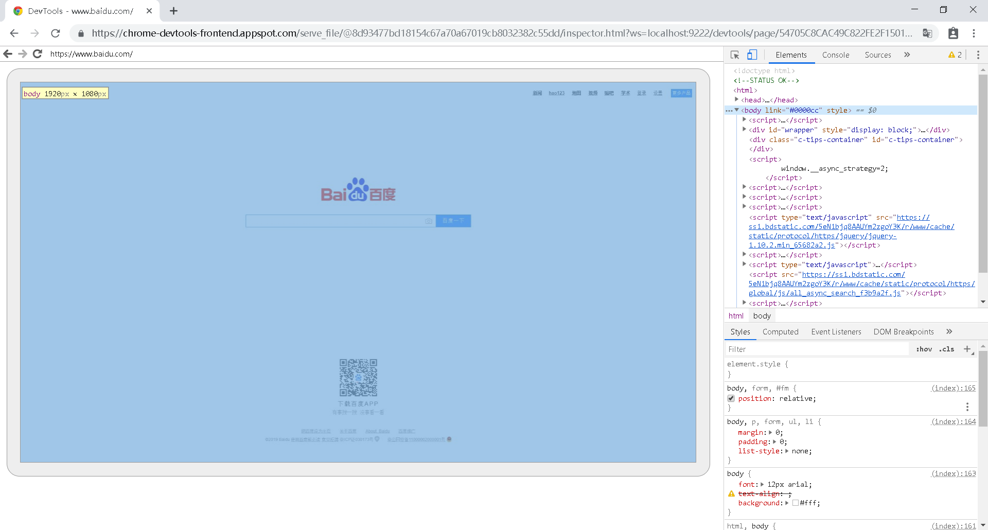Select html in the breadcrumb bar
The height and width of the screenshot is (530, 988).
click(x=736, y=316)
